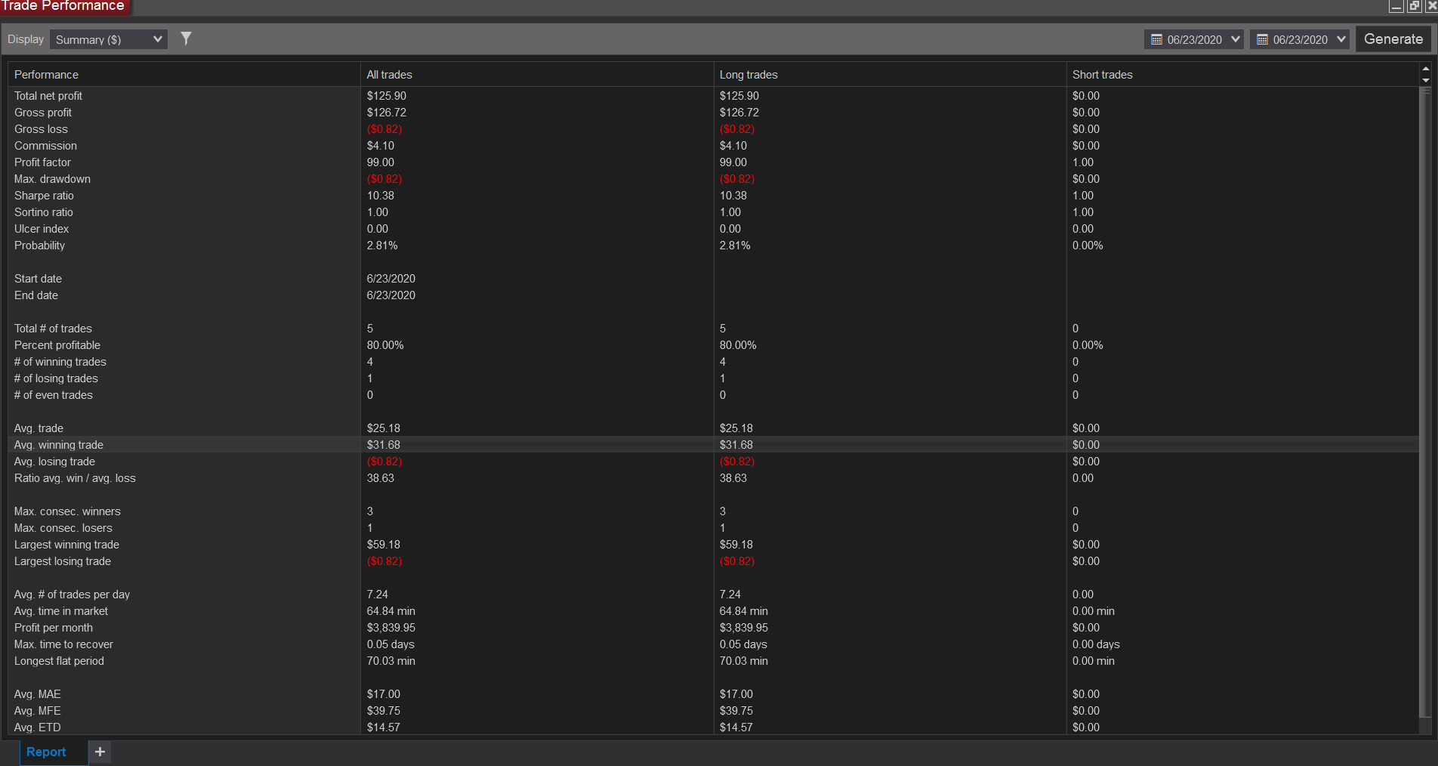Image resolution: width=1438 pixels, height=766 pixels.
Task: Click All trades ratio value 38.63
Action: (x=381, y=478)
